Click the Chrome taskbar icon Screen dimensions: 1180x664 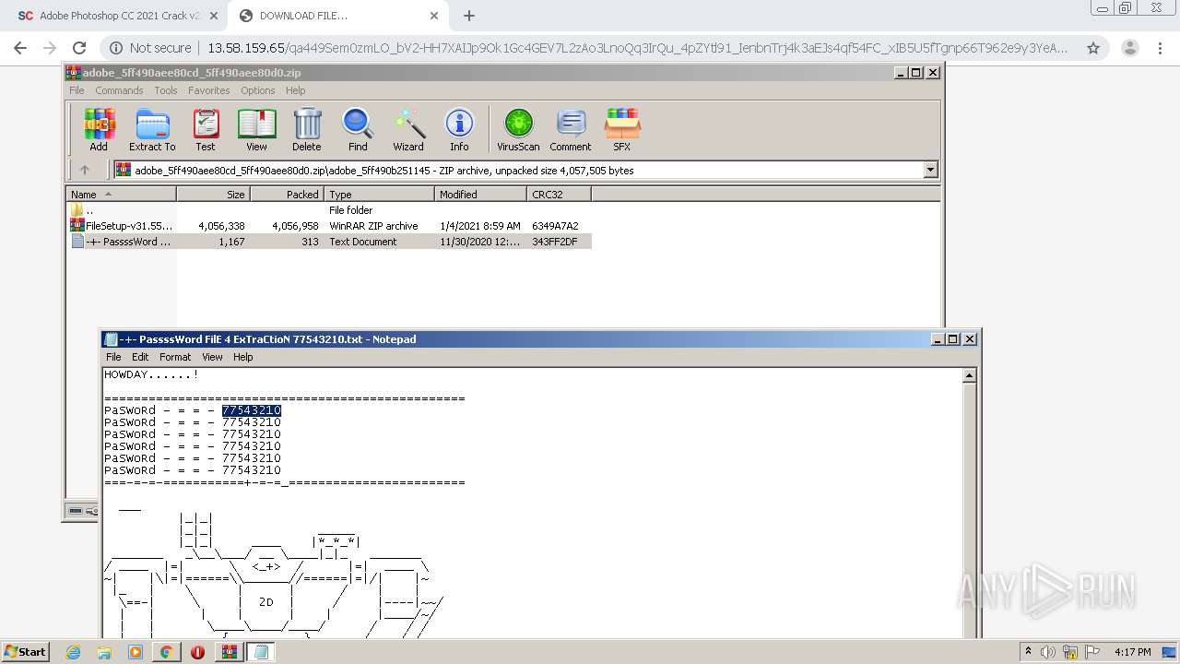pyautogui.click(x=166, y=652)
